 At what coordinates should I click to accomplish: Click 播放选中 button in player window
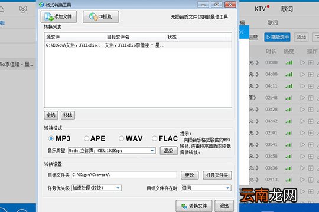pyautogui.click(x=277, y=37)
